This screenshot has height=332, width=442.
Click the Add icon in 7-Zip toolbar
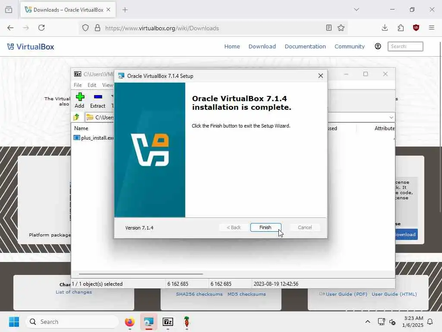pos(79,100)
